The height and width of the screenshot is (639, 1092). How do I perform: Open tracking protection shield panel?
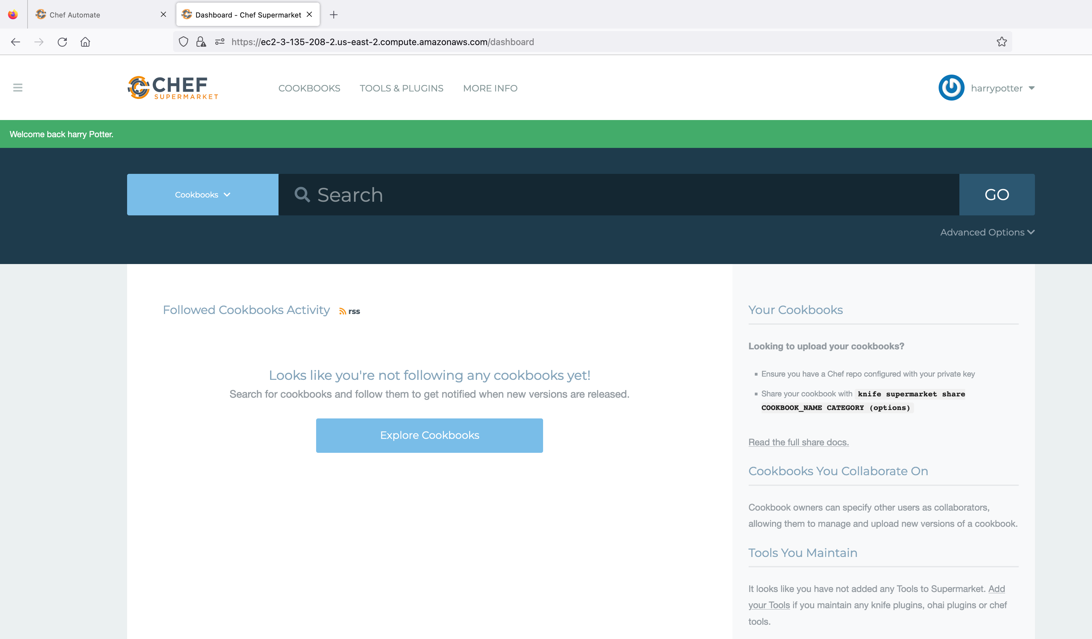click(x=183, y=42)
